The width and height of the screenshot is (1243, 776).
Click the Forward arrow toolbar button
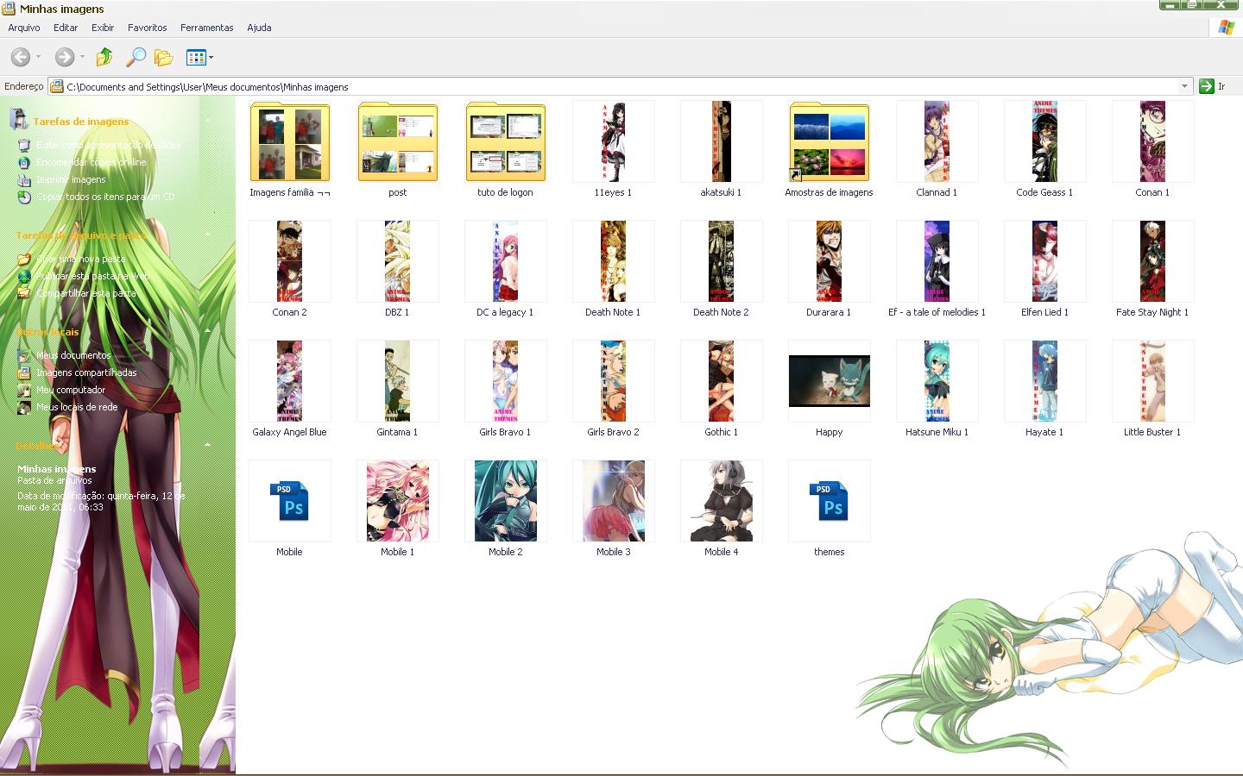click(x=64, y=57)
